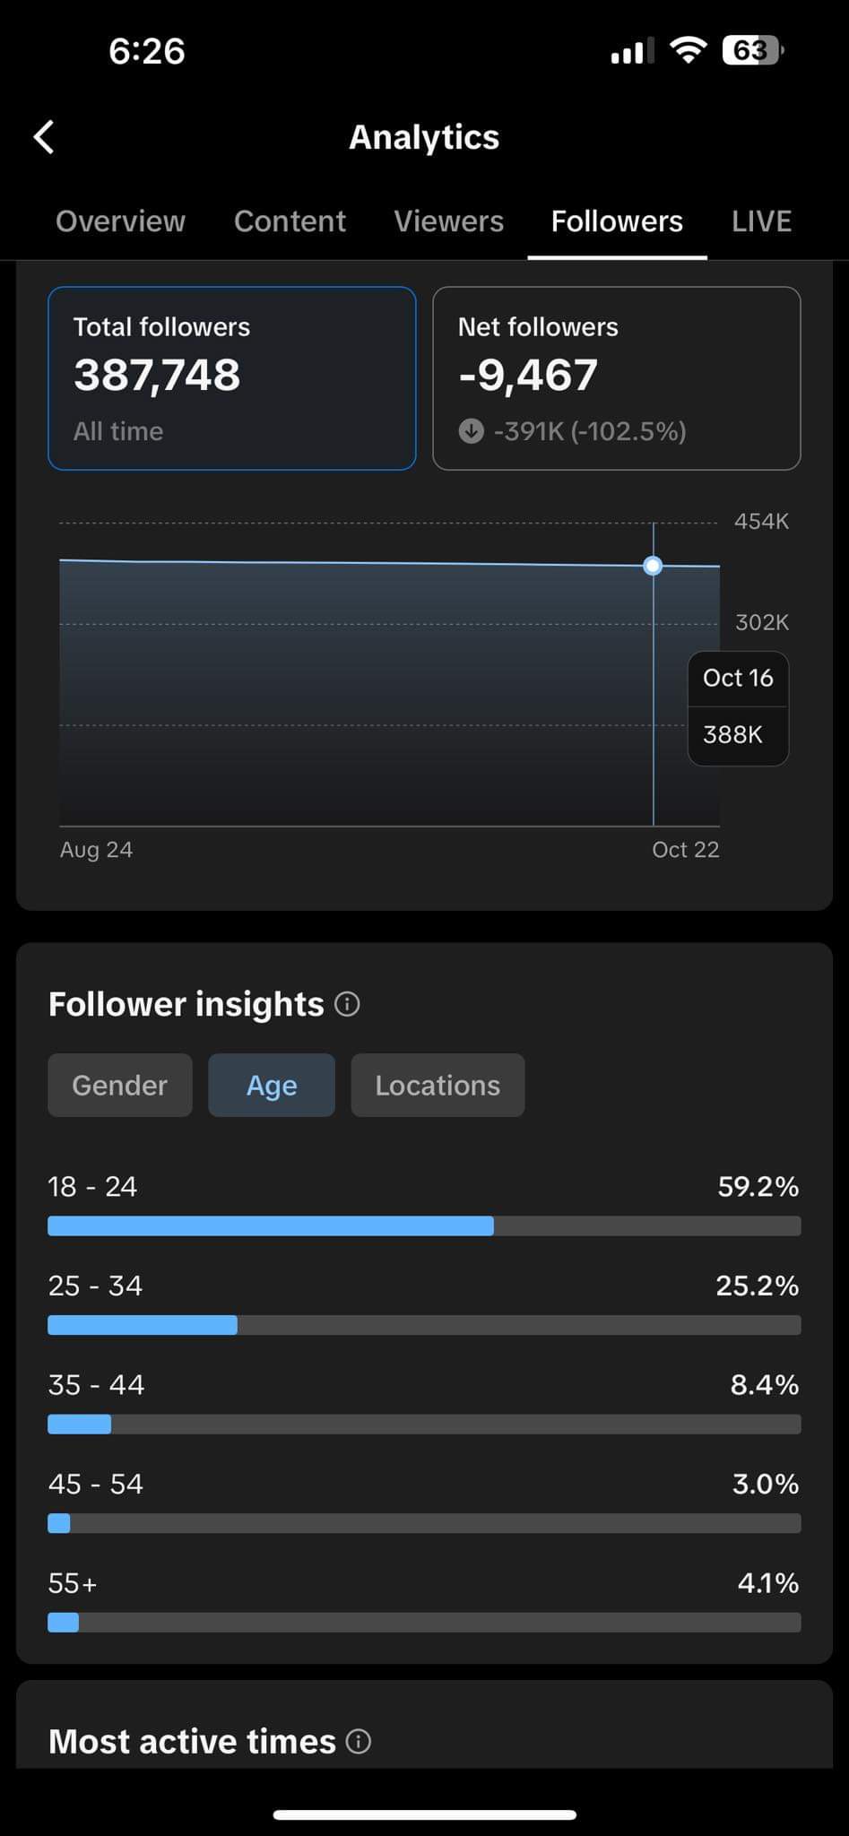Open the Viewers tab
This screenshot has height=1836, width=849.
(449, 221)
